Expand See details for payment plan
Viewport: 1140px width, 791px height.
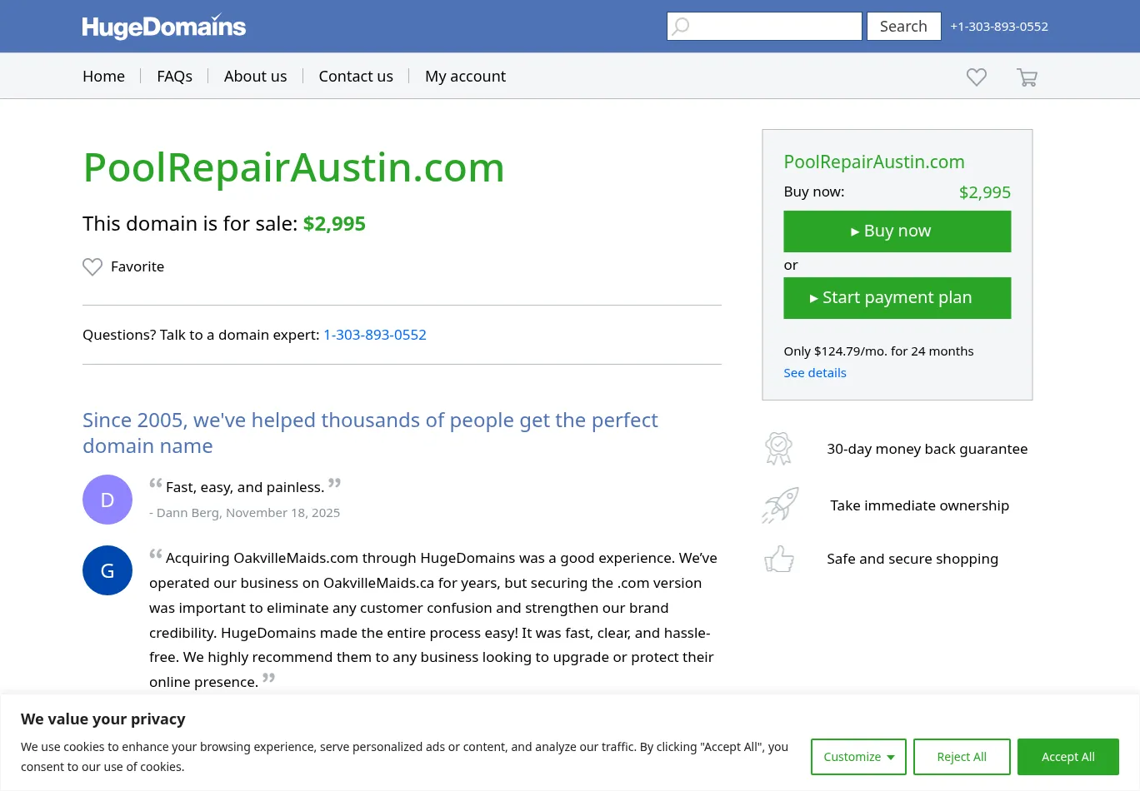point(814,373)
